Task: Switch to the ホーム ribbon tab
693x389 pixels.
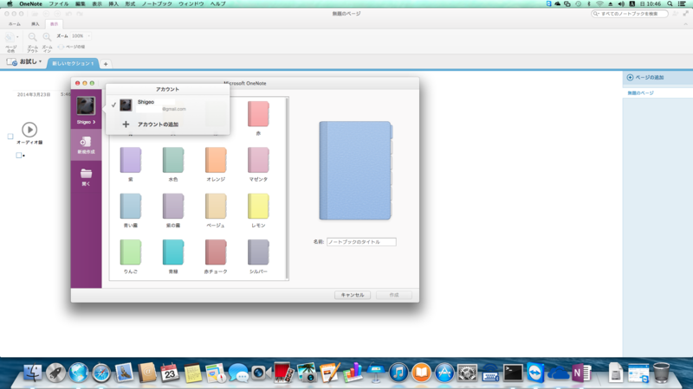Action: (15, 24)
